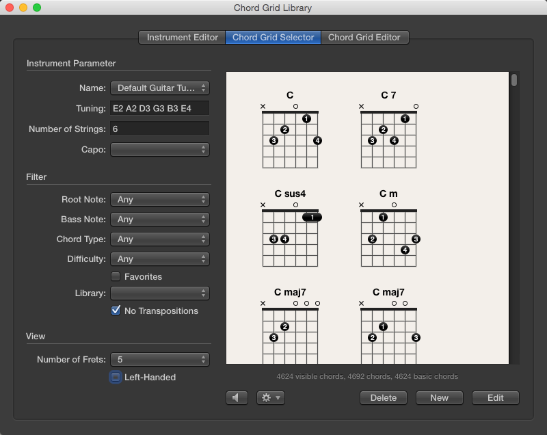This screenshot has height=435, width=547.
Task: Change the Number of Frets dropdown
Action: (x=159, y=359)
